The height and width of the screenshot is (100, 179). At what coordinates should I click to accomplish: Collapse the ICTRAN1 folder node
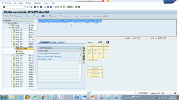point(9,27)
